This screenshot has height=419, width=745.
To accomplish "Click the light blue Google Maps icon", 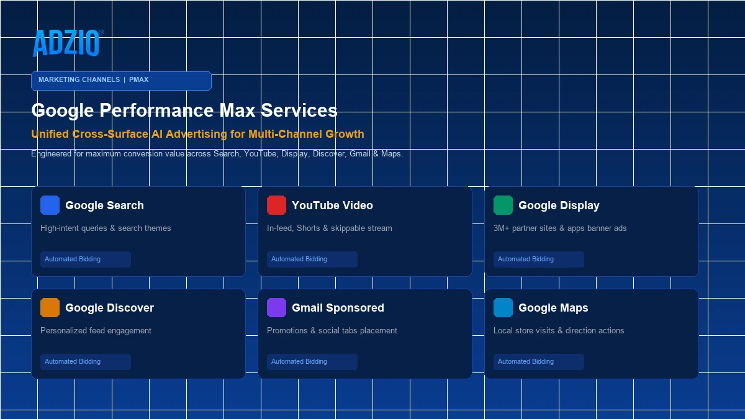I will pos(503,307).
